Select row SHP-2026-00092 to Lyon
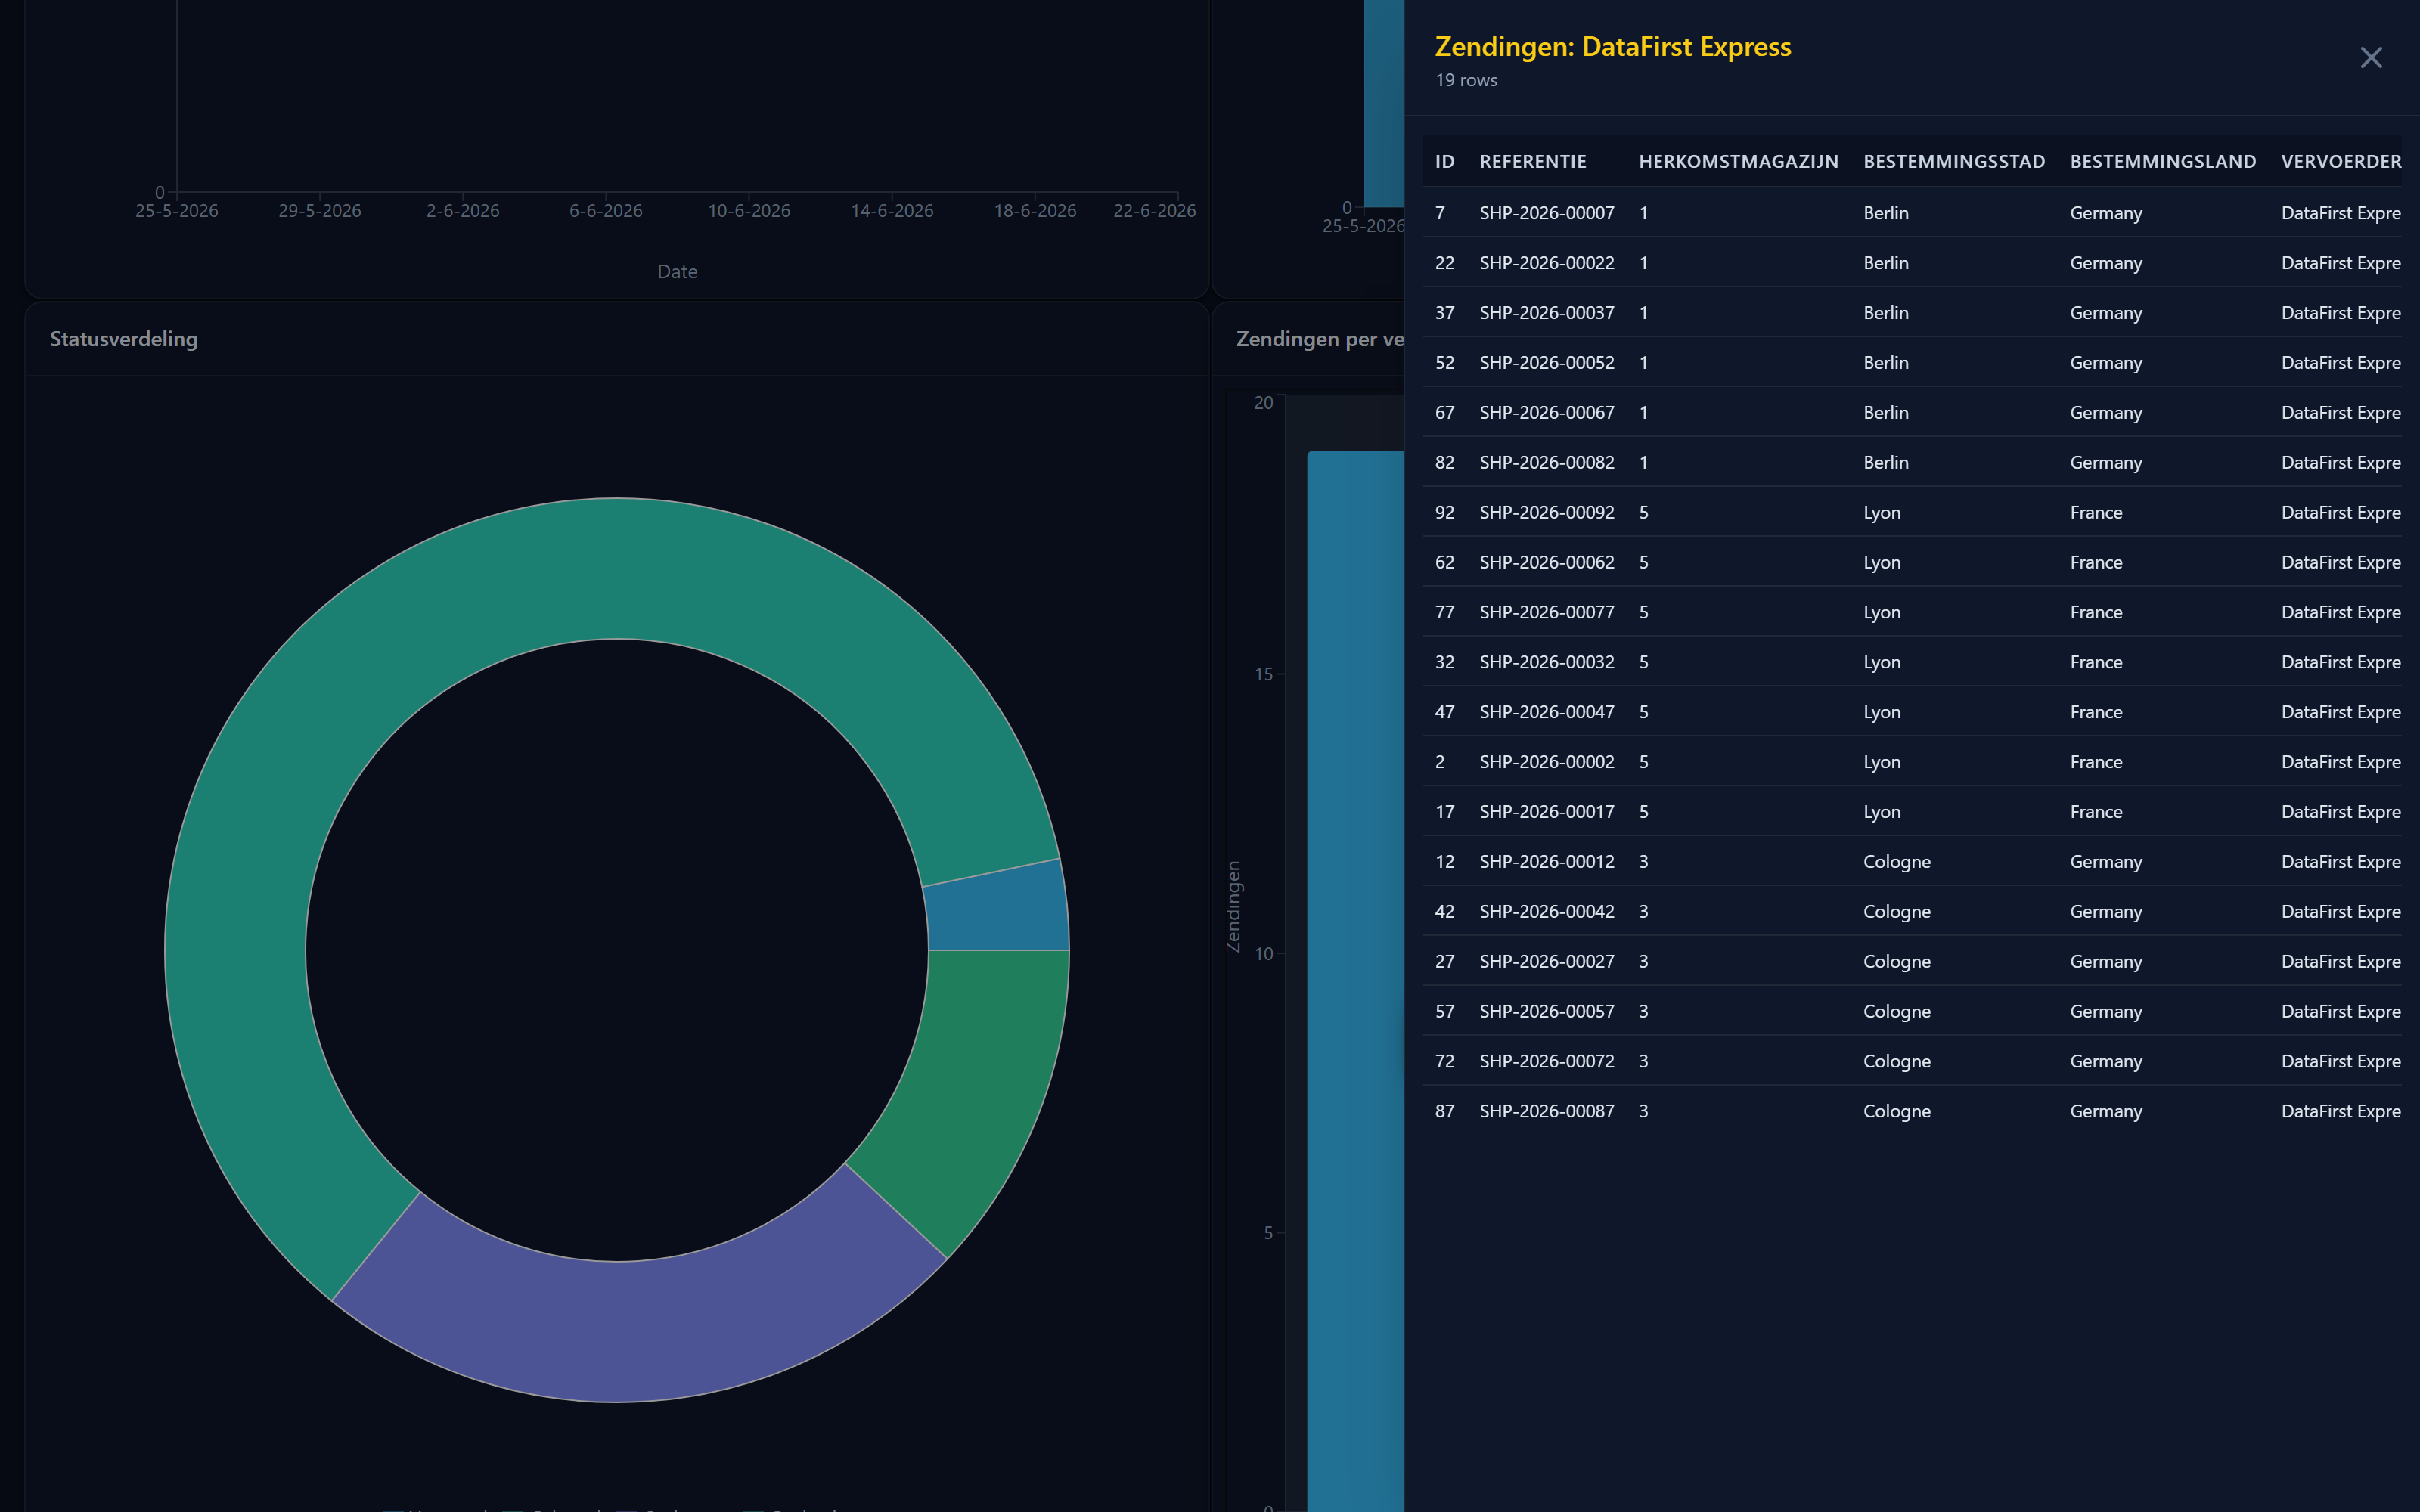 tap(1911, 512)
